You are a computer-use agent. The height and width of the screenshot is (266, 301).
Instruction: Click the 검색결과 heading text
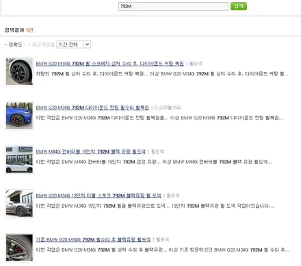14,30
